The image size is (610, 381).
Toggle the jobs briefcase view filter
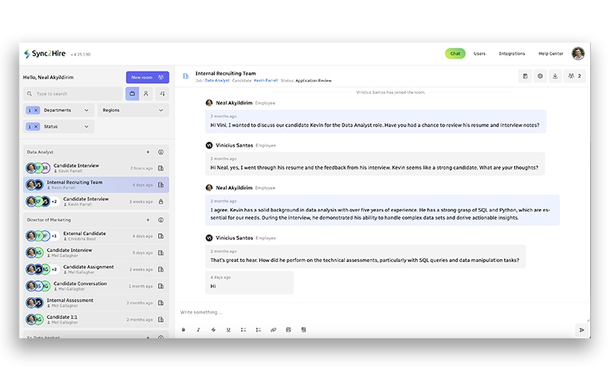(x=132, y=94)
